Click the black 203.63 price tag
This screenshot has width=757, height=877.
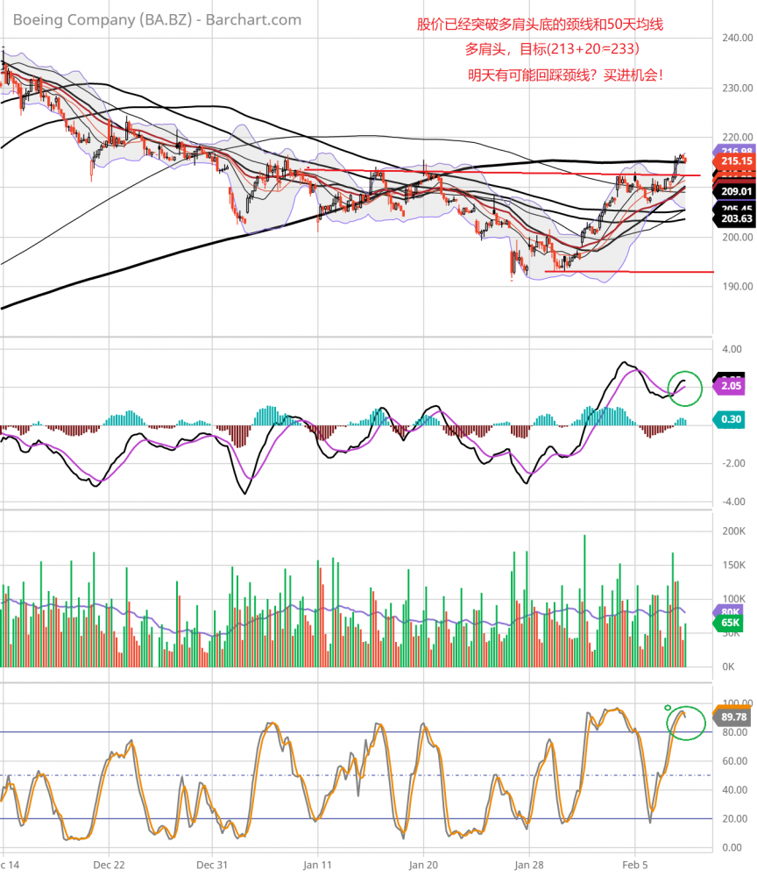(737, 218)
